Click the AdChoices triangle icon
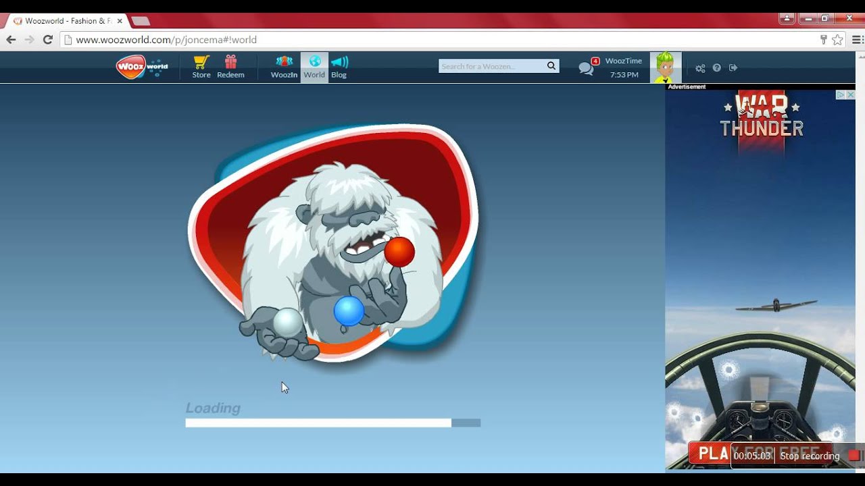The height and width of the screenshot is (486, 865). pos(841,95)
